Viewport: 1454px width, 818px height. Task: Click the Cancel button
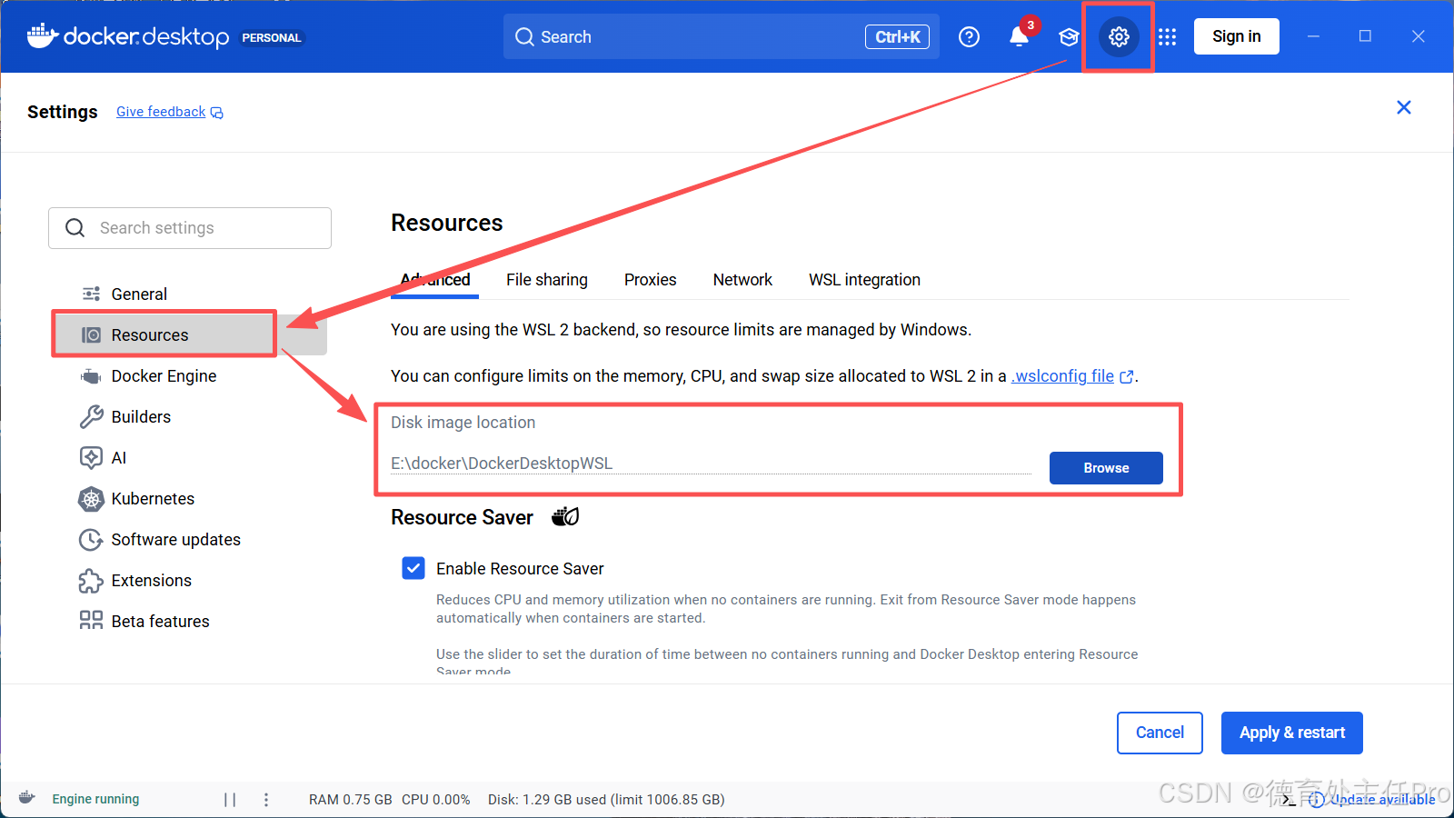coord(1160,733)
